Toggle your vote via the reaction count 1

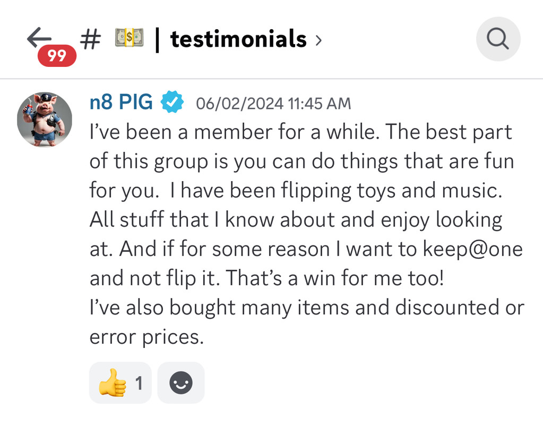[x=139, y=383]
